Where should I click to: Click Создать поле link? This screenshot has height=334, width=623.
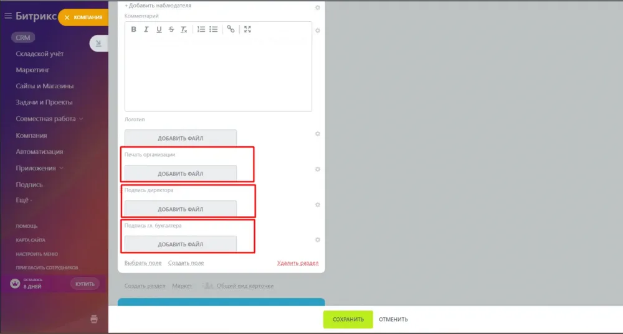point(186,263)
